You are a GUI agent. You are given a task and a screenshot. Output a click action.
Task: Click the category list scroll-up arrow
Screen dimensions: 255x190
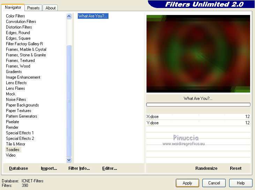(x=69, y=16)
